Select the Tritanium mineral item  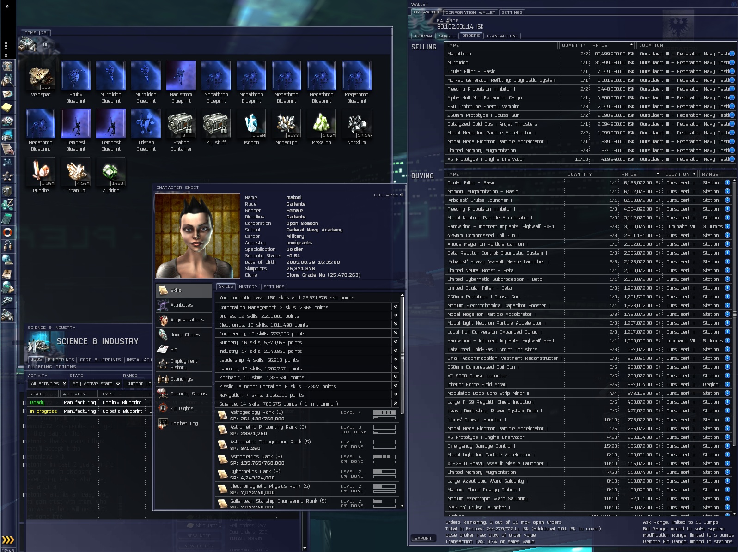click(76, 175)
